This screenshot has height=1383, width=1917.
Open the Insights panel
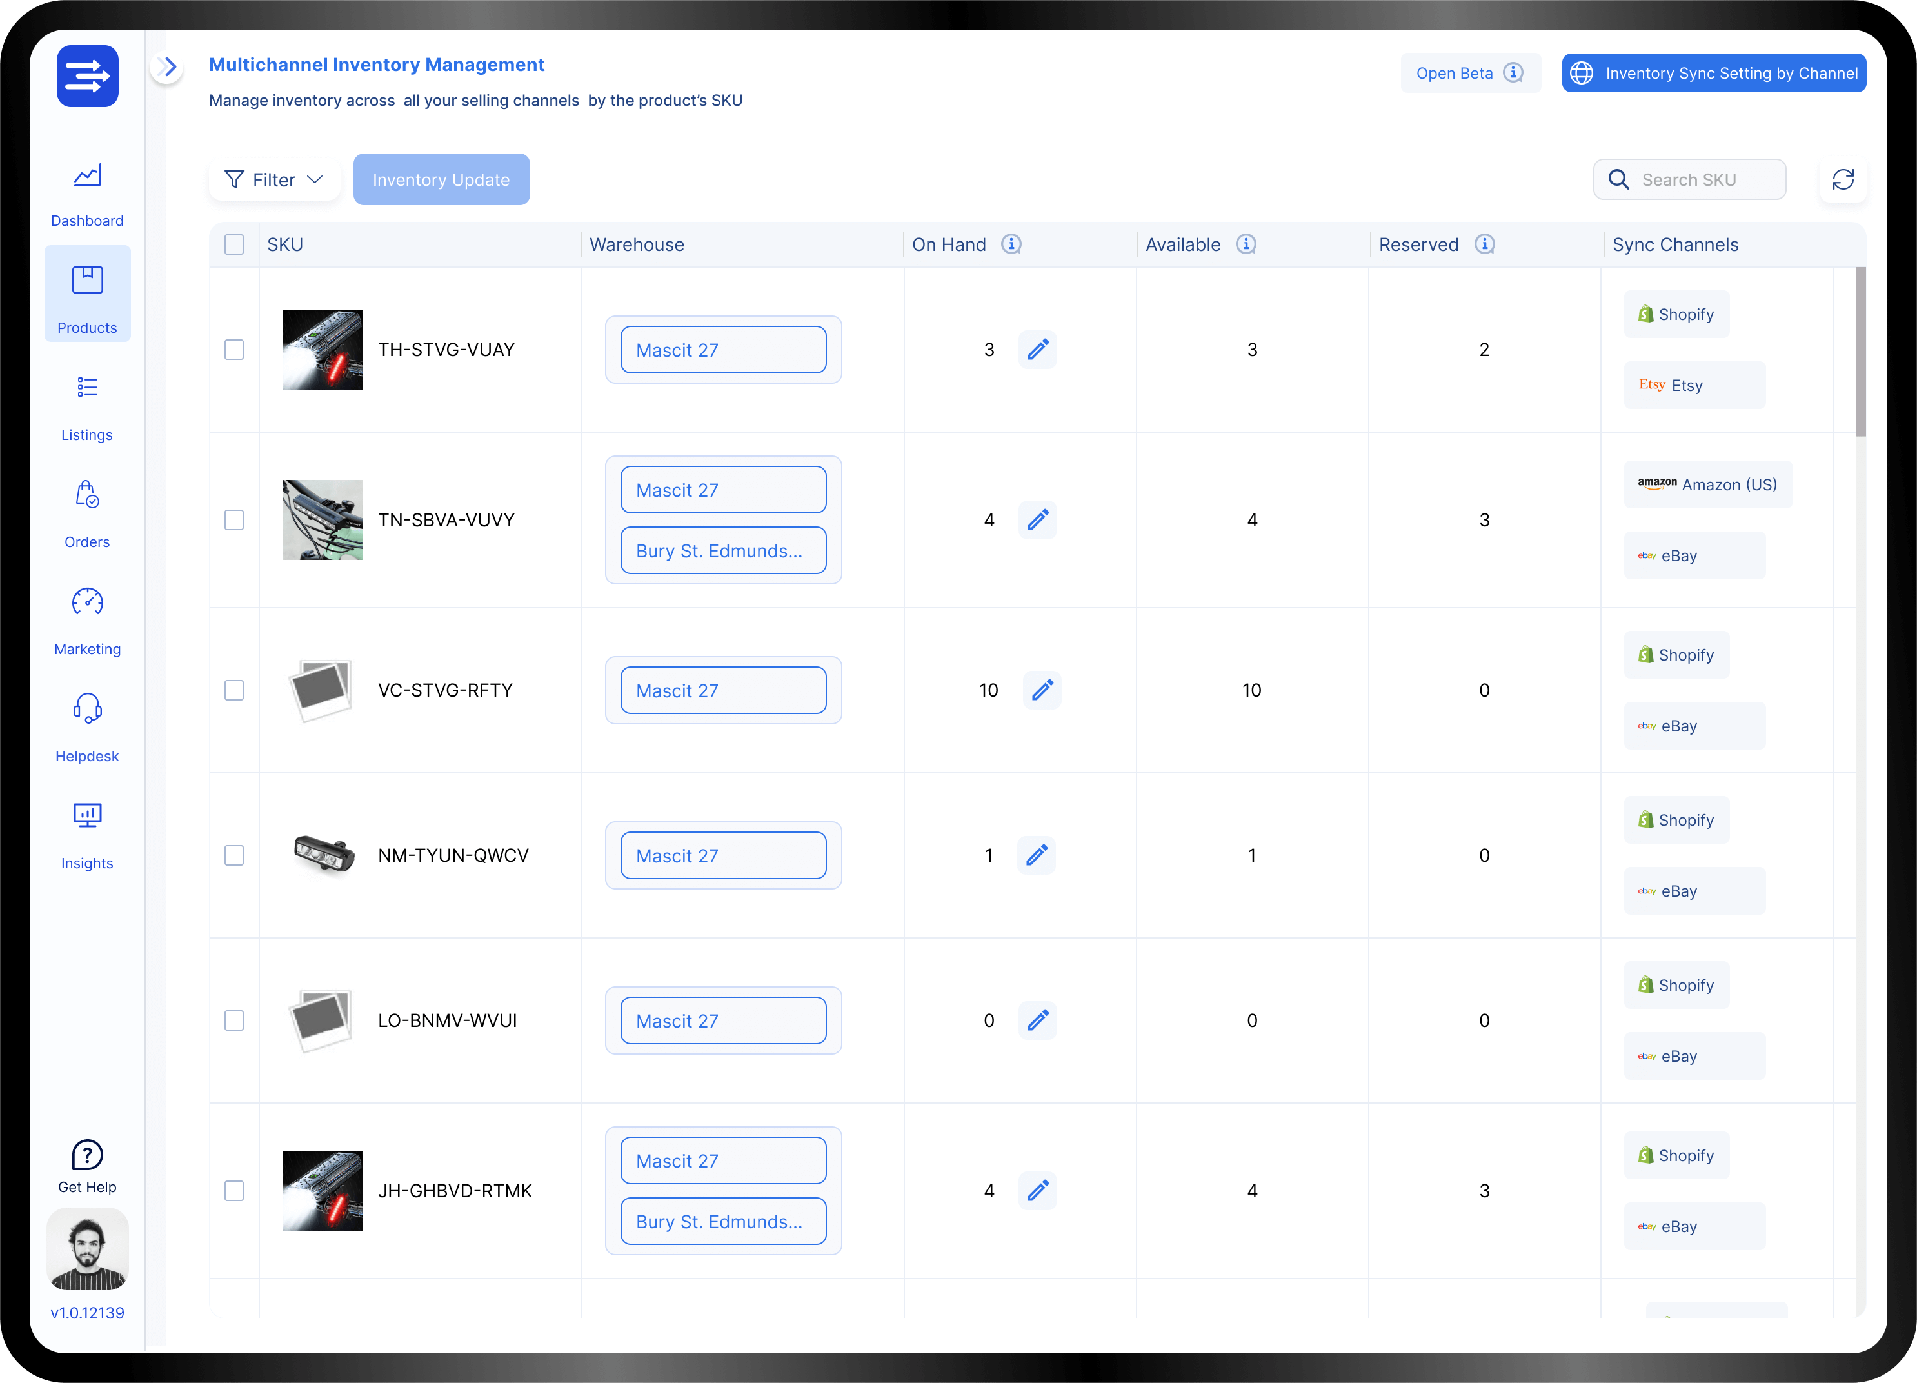(x=87, y=833)
